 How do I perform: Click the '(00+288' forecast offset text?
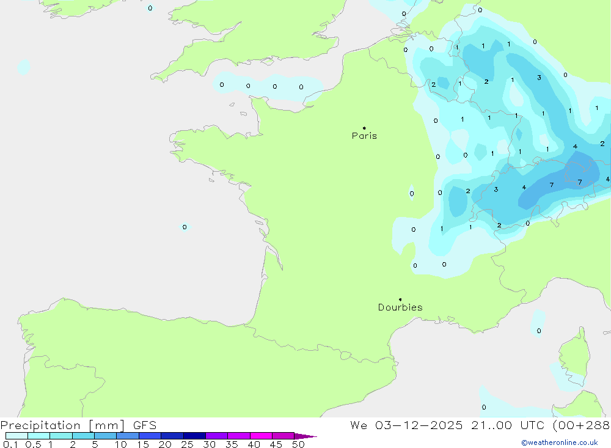[x=582, y=425]
